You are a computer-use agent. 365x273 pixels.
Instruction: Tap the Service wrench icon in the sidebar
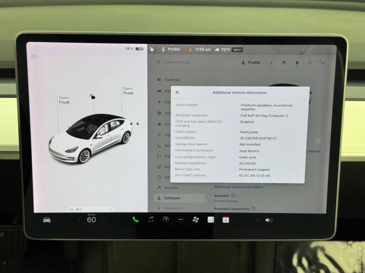point(159,187)
